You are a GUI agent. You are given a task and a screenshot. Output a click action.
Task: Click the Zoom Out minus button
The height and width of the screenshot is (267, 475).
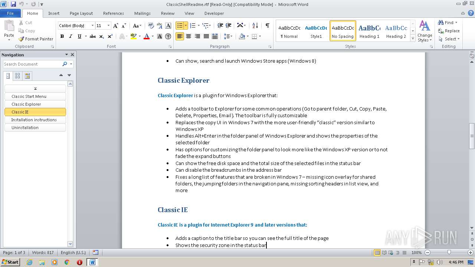(427, 253)
